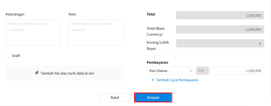Click the Note field label
This screenshot has height=106, width=271.
click(72, 14)
